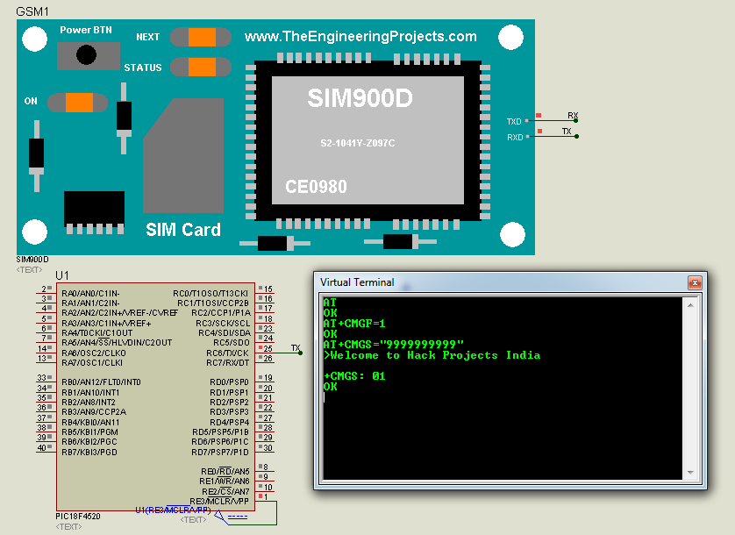Click the Virtual Terminal scrollbar up arrow
This screenshot has height=535, width=735.
(x=692, y=305)
